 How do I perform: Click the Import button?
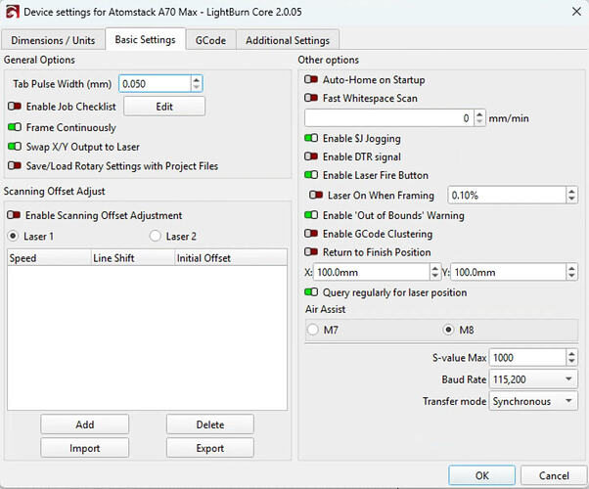pos(85,448)
